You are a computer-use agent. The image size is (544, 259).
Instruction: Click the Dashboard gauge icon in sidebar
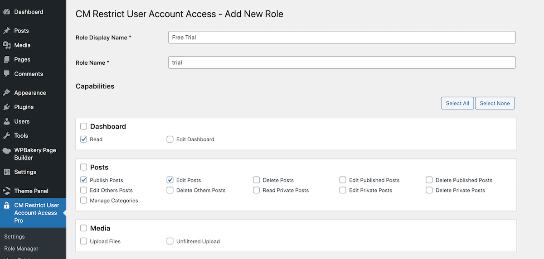tap(6, 12)
